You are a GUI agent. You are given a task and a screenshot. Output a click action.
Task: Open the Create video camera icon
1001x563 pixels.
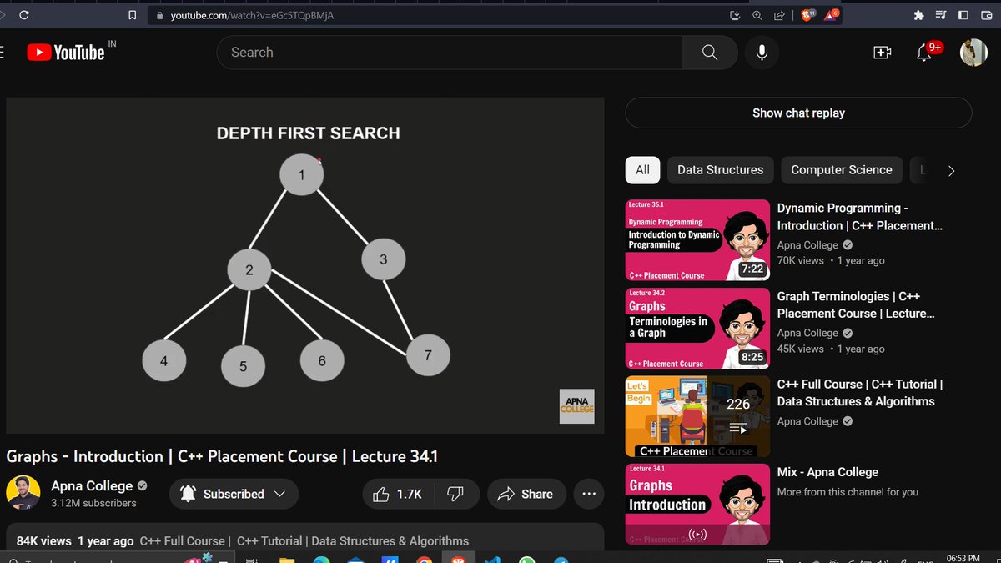(x=882, y=53)
